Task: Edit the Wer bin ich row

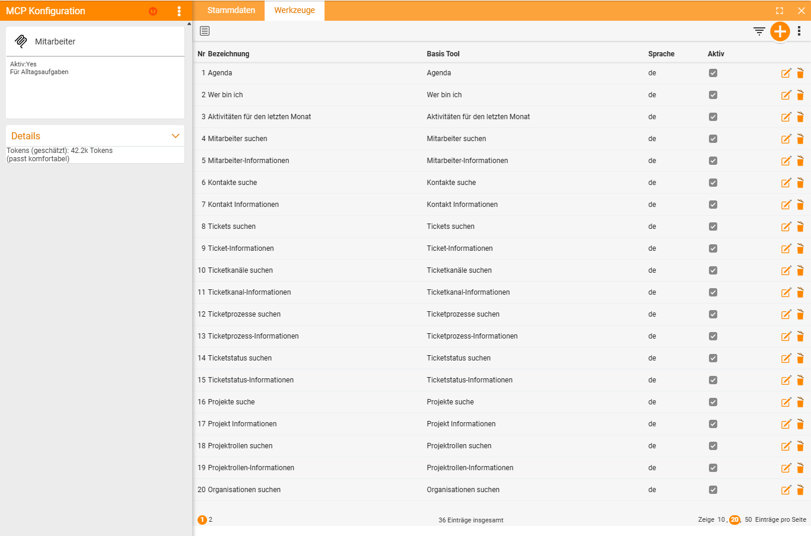Action: tap(786, 95)
